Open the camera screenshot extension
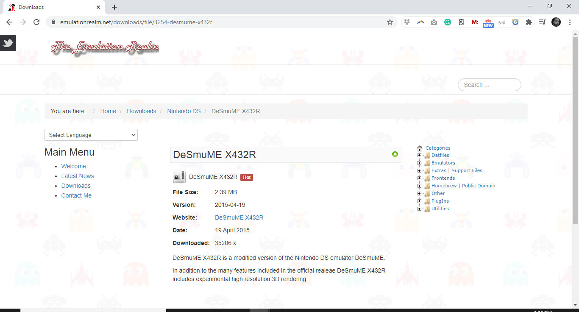This screenshot has width=579, height=312. click(x=434, y=22)
